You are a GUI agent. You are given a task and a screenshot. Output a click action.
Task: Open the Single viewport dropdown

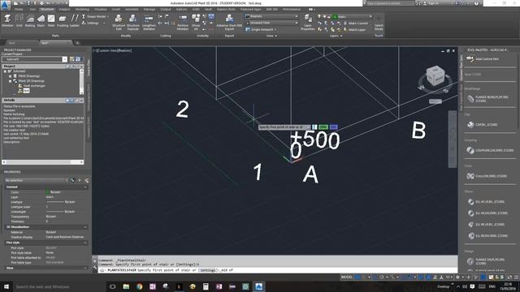point(262,29)
